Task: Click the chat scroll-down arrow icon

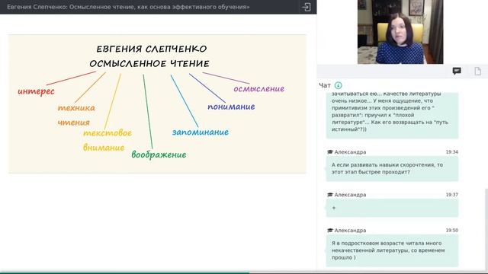Action: tap(338, 85)
